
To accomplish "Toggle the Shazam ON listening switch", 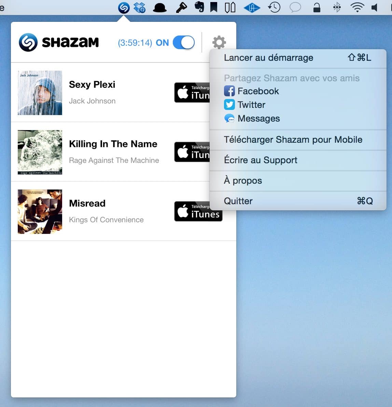I will click(184, 43).
